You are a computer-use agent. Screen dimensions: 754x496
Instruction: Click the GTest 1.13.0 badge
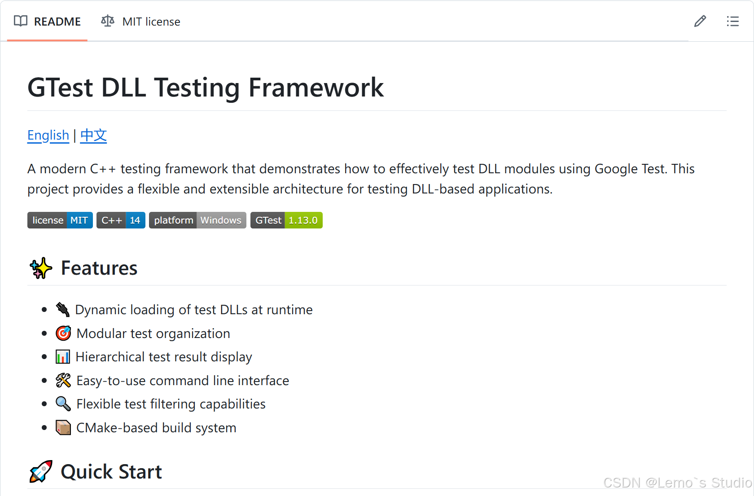[286, 220]
